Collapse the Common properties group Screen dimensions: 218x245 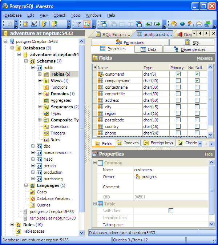click(95, 162)
